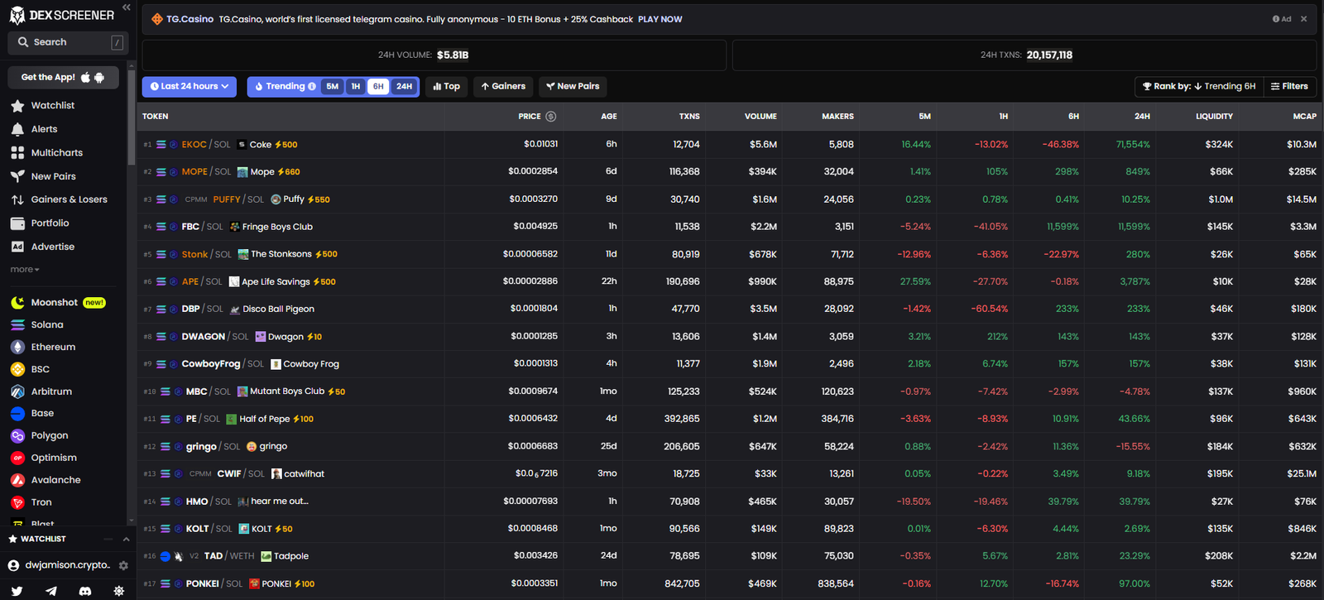
Task: Expand the 'more' sidebar menu
Action: point(25,270)
